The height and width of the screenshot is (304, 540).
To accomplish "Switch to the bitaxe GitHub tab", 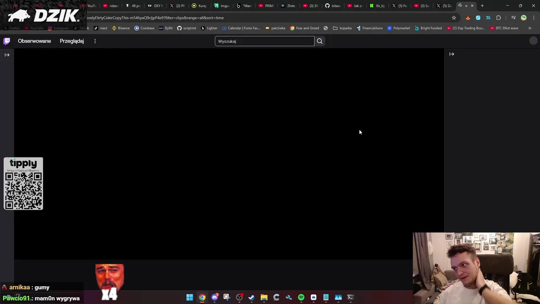I will pyautogui.click(x=332, y=6).
